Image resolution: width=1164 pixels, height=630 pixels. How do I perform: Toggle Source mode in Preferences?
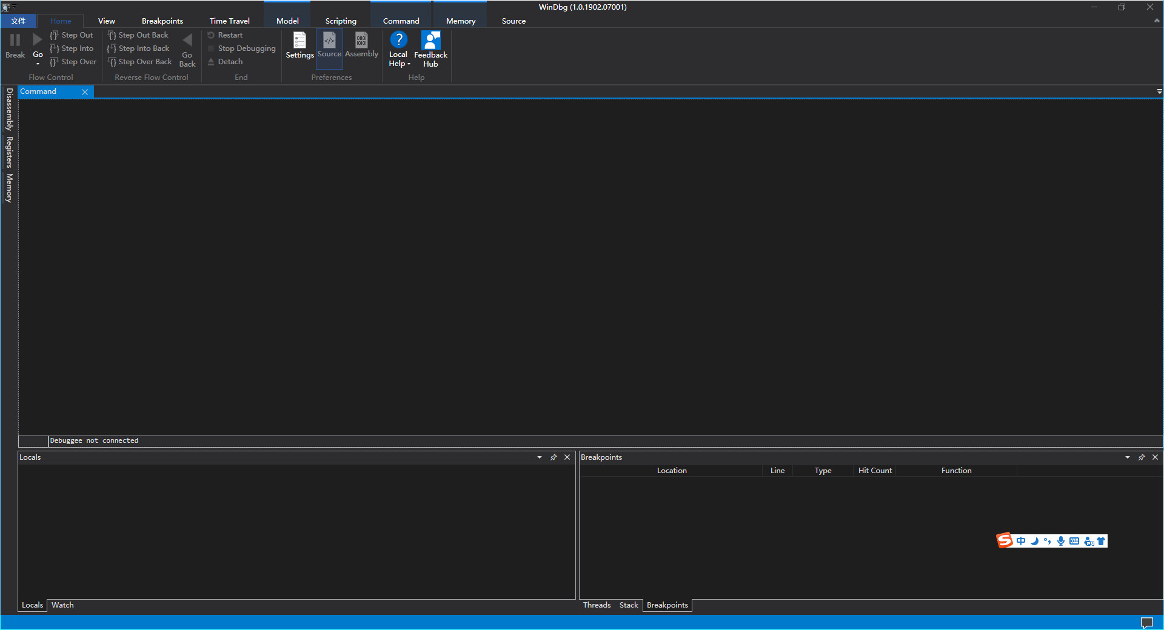(329, 41)
